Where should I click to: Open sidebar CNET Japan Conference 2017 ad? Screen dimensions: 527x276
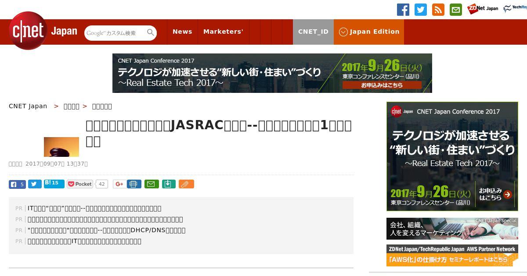point(452,156)
